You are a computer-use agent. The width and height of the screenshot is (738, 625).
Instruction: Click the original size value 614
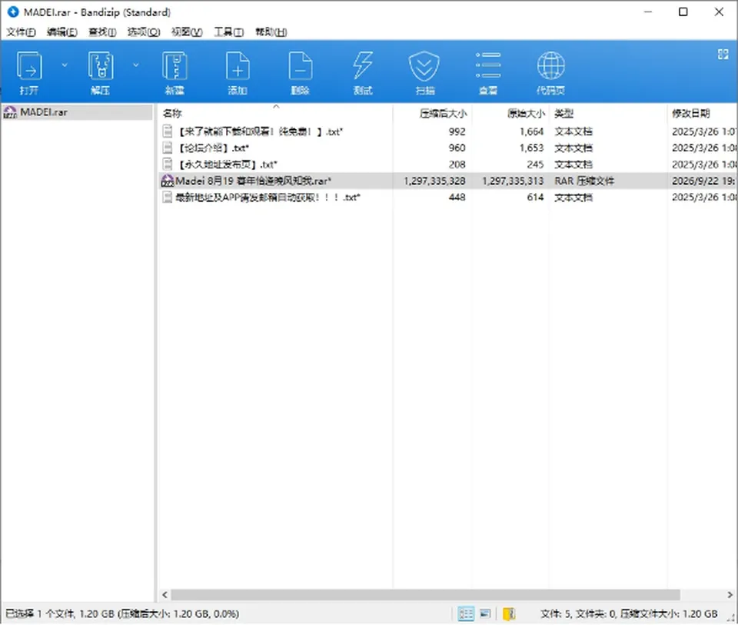[x=535, y=198]
